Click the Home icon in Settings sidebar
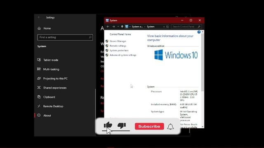 [39, 28]
